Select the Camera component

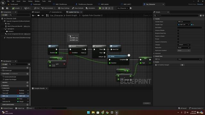[x=11, y=31]
